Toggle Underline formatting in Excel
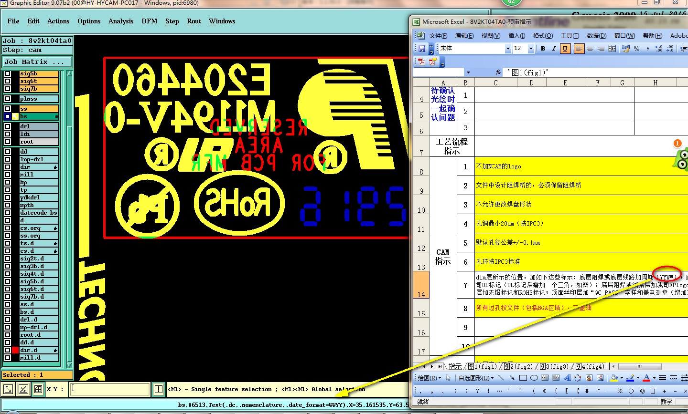Image resolution: width=688 pixels, height=414 pixels. (x=565, y=49)
